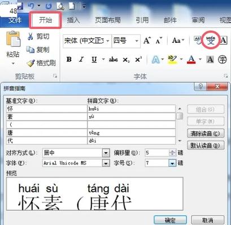Open print preview icon in quick access toolbar
231x225 pixels.
pyautogui.click(x=60, y=6)
